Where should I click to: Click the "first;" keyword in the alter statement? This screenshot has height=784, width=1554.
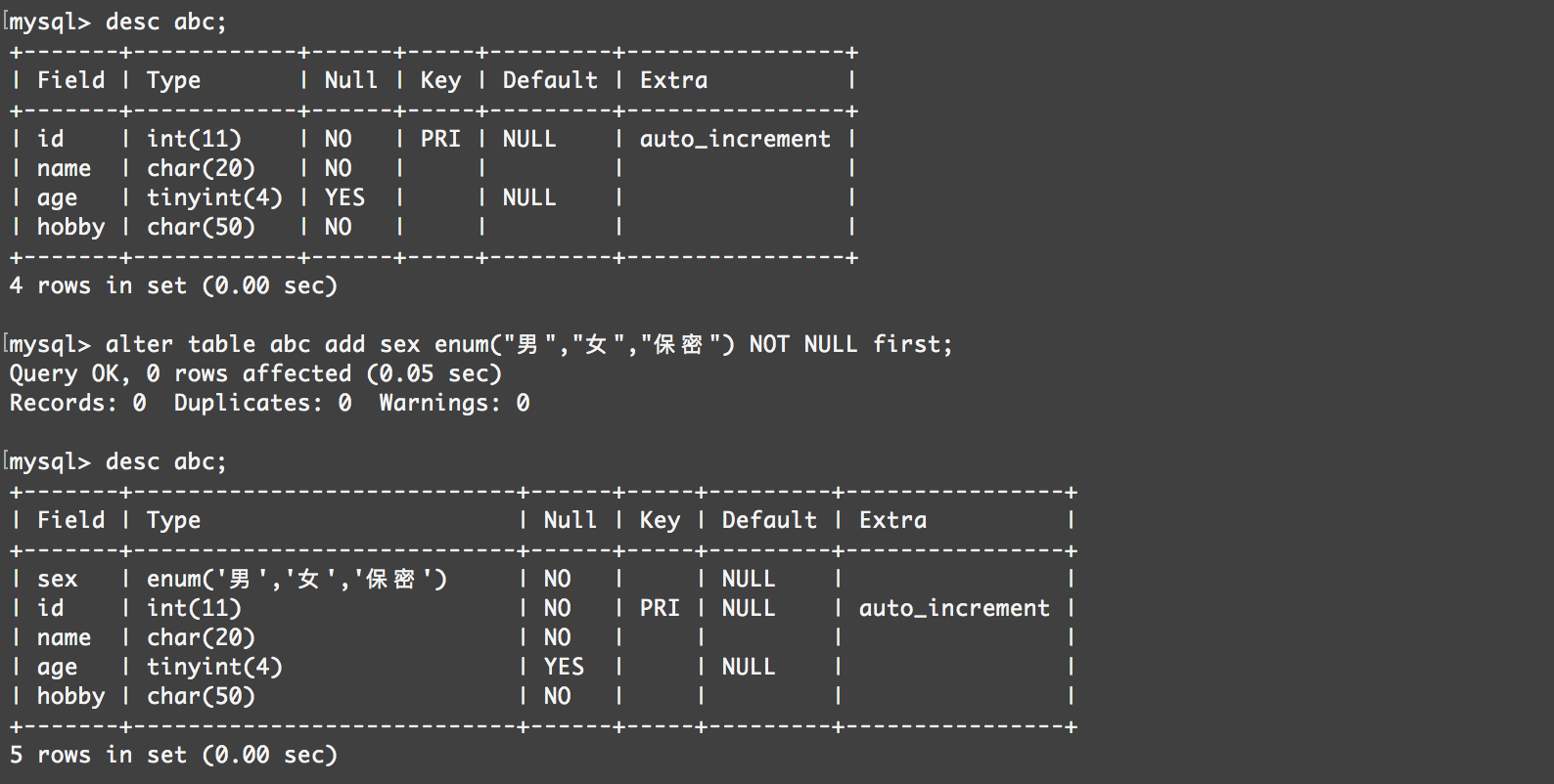pos(912,344)
